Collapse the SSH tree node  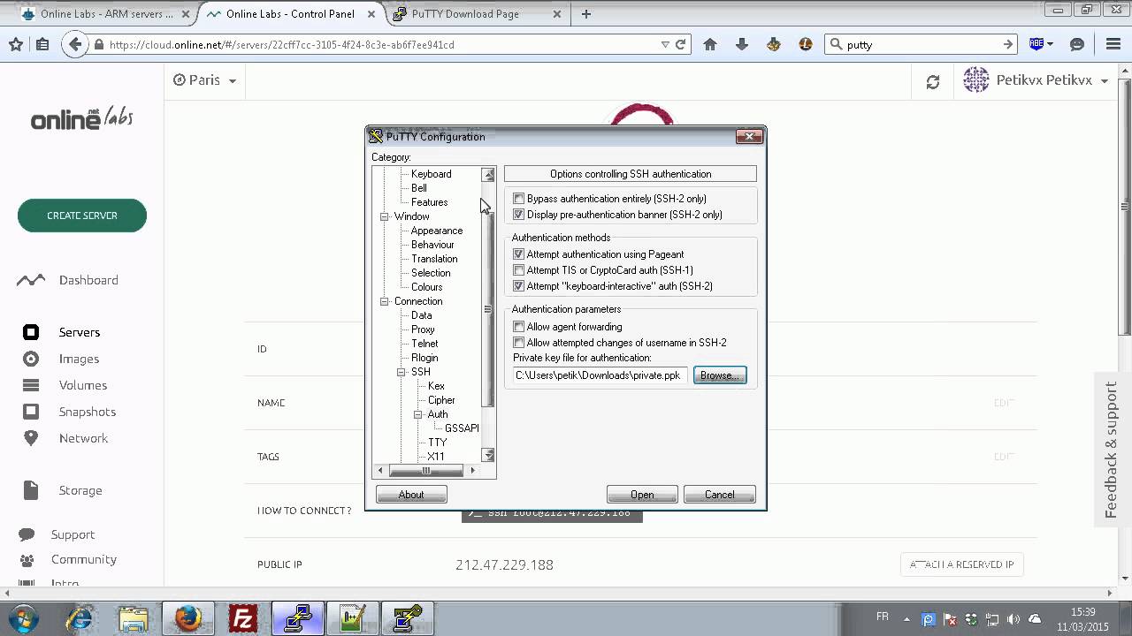pos(402,372)
